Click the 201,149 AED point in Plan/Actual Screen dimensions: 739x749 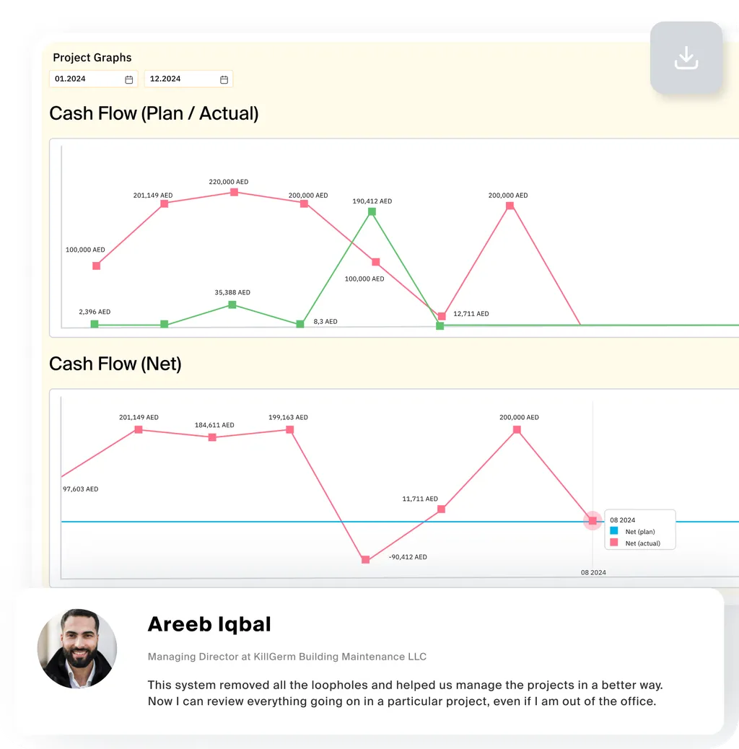[x=165, y=204]
